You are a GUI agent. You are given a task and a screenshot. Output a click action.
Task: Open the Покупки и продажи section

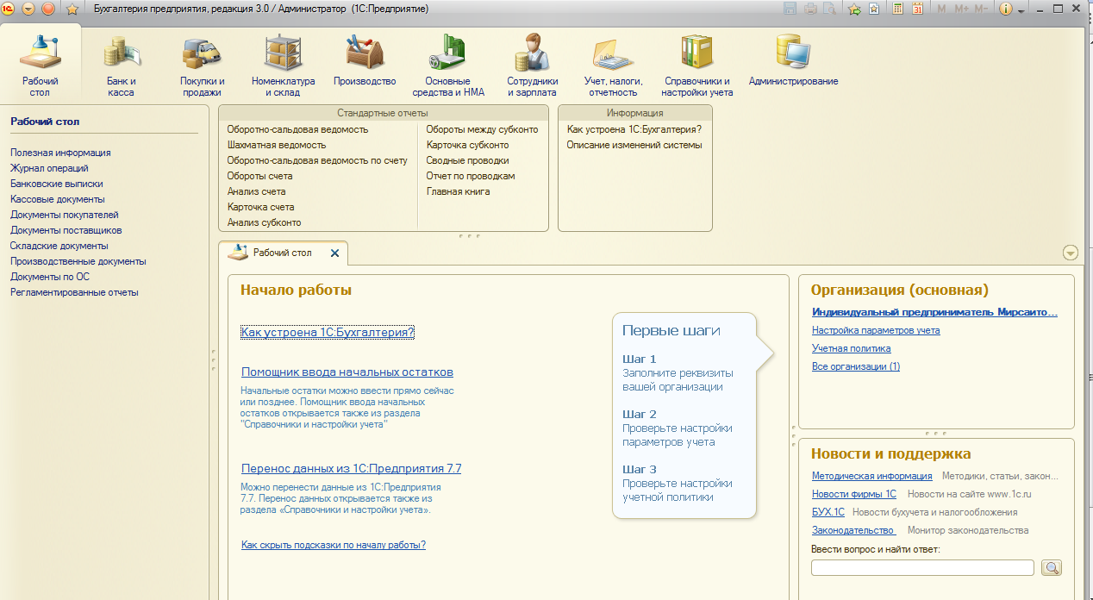[x=203, y=66]
